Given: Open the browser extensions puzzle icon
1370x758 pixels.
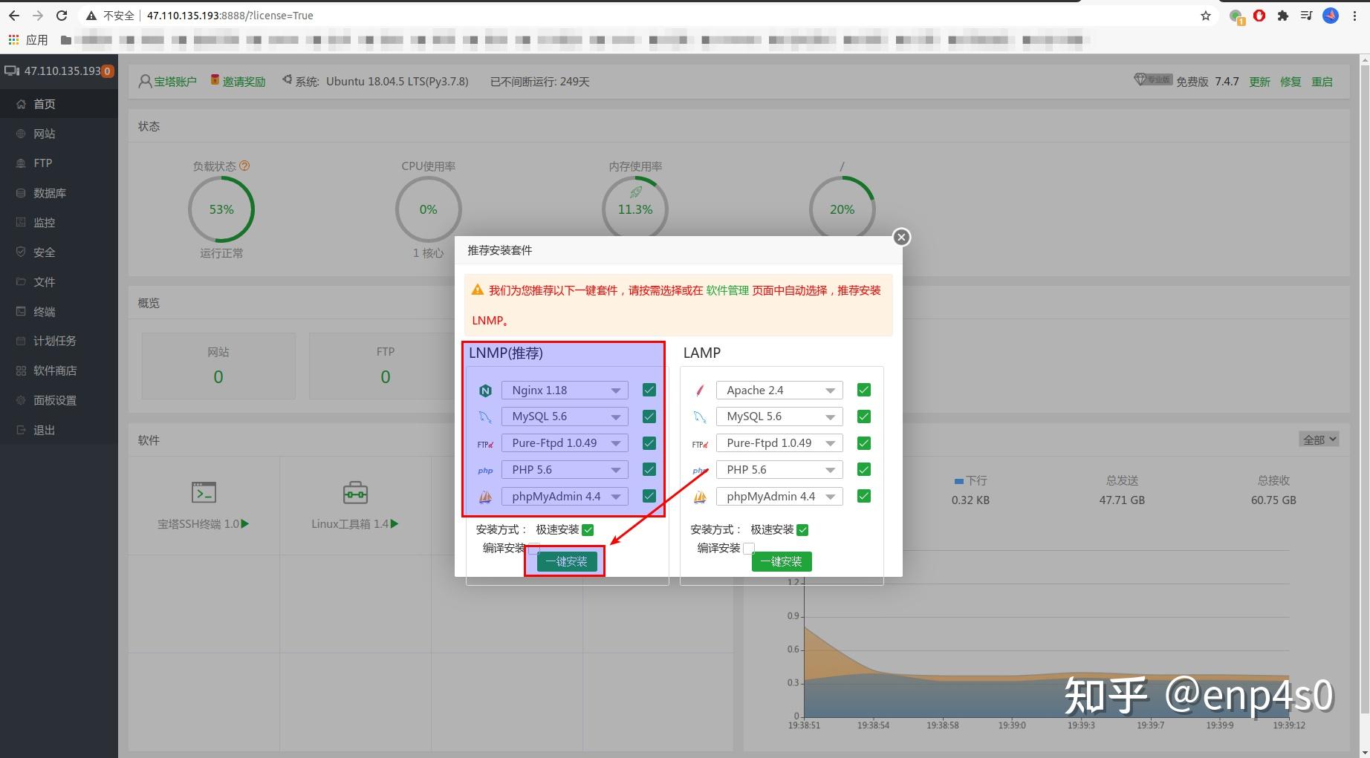Looking at the screenshot, I should click(x=1282, y=16).
